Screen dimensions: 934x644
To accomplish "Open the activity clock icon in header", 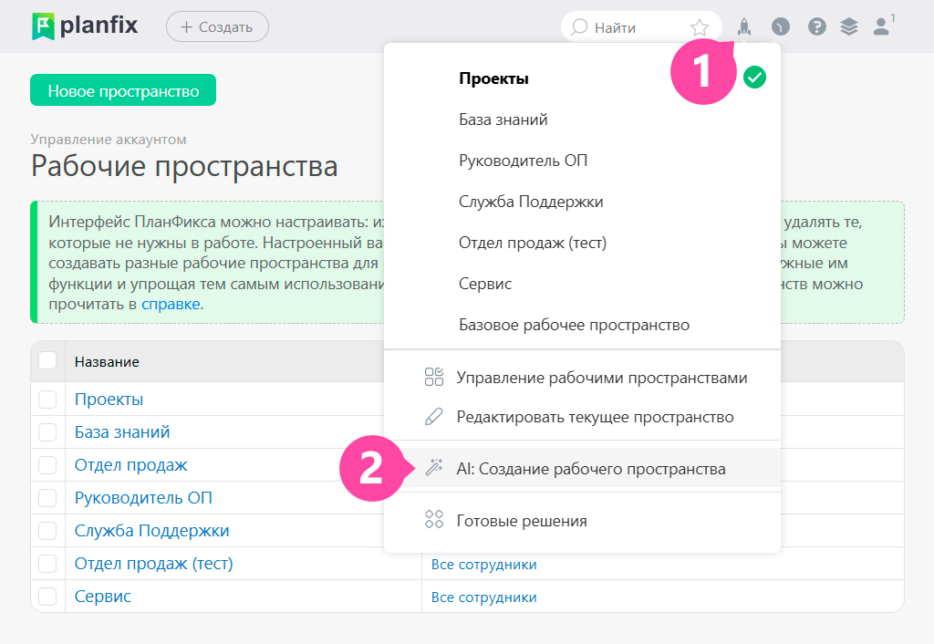I will 781,26.
